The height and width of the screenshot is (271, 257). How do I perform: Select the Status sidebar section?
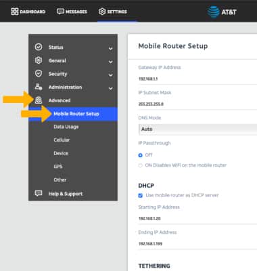pyautogui.click(x=73, y=47)
